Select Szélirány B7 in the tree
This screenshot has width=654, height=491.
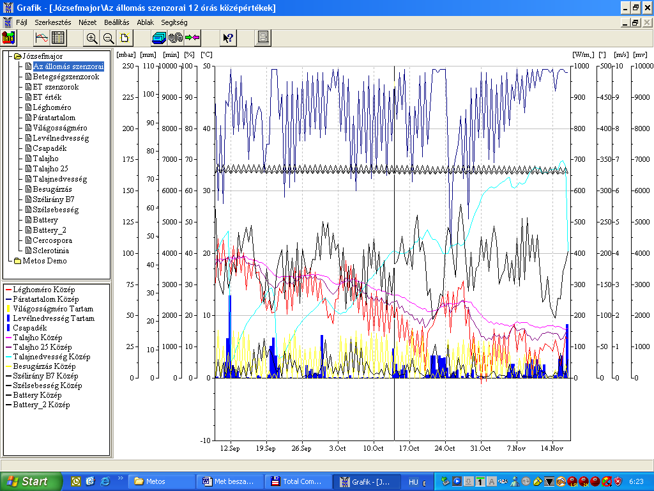pyautogui.click(x=54, y=199)
